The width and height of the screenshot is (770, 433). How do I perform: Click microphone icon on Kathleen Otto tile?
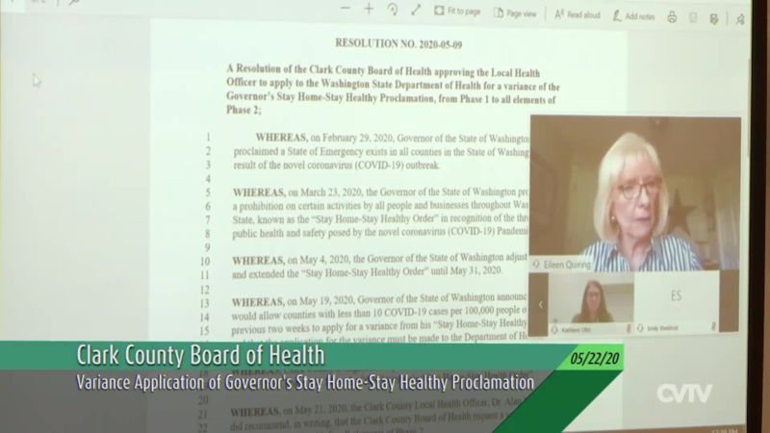click(629, 328)
